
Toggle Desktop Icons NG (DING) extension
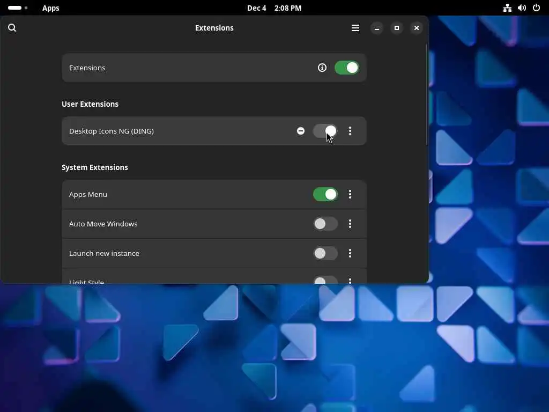coord(325,131)
